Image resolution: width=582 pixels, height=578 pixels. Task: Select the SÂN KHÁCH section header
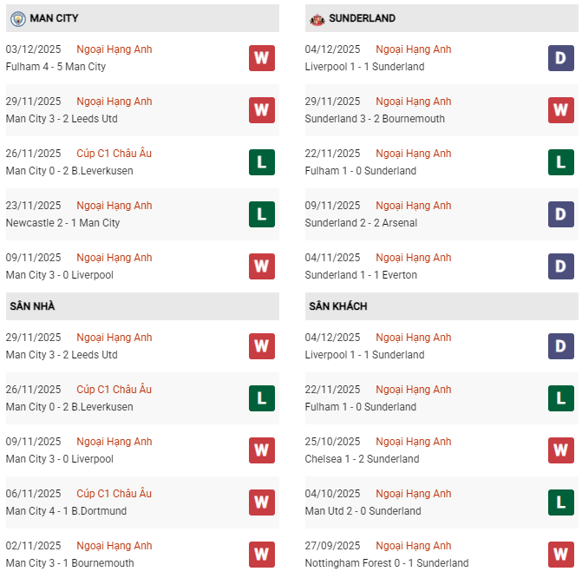pos(337,306)
